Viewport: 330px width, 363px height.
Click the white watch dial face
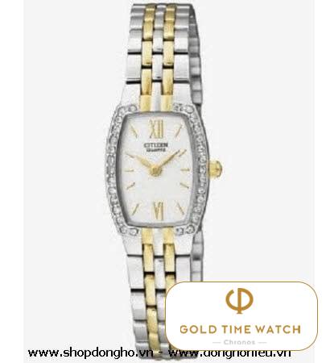[158, 169]
